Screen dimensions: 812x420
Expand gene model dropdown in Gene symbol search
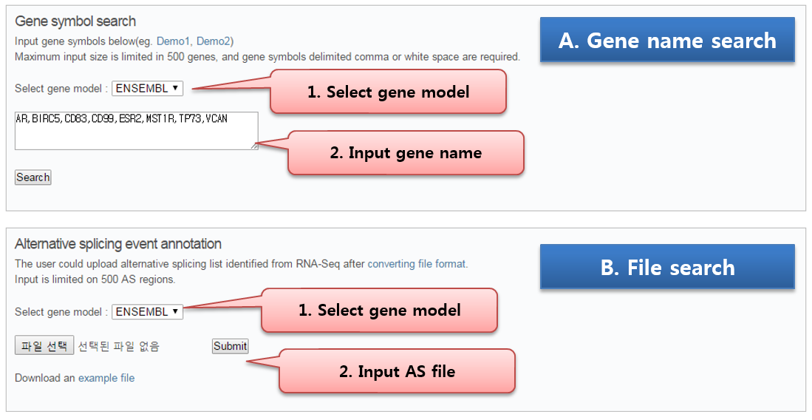(x=147, y=89)
